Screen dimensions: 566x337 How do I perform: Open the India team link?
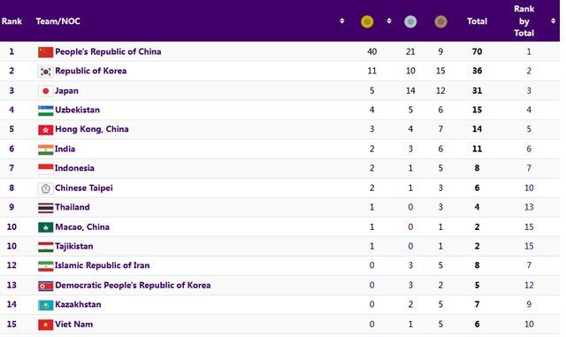(x=65, y=149)
